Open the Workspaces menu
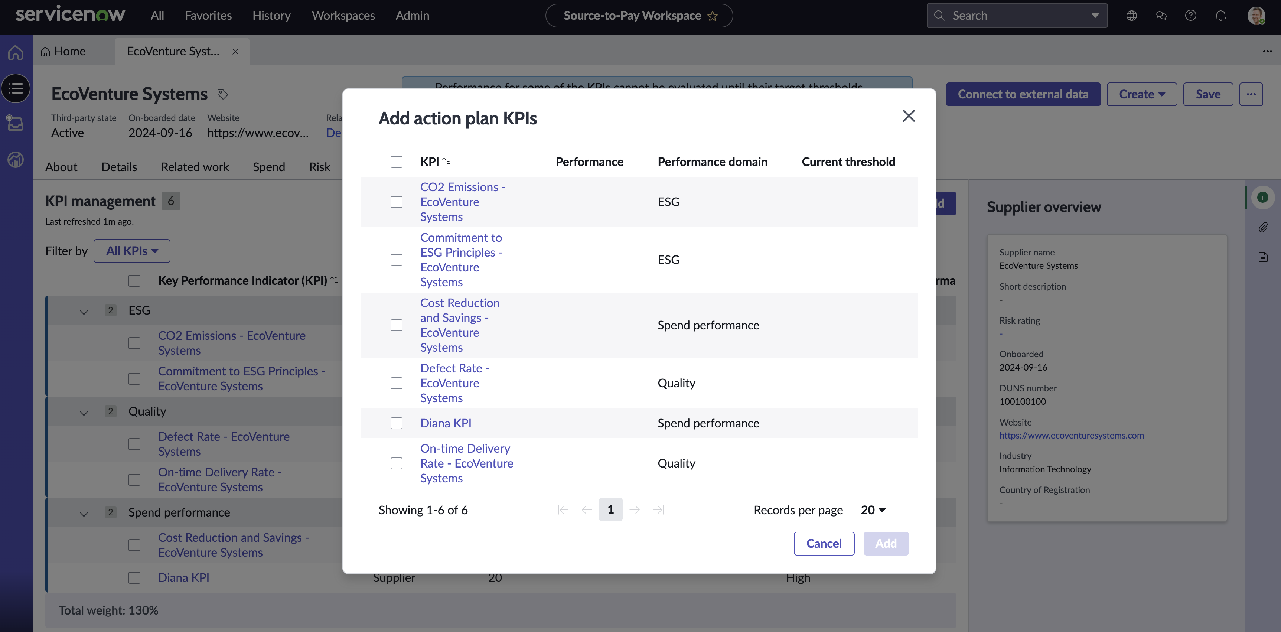Image resolution: width=1281 pixels, height=632 pixels. coord(343,16)
